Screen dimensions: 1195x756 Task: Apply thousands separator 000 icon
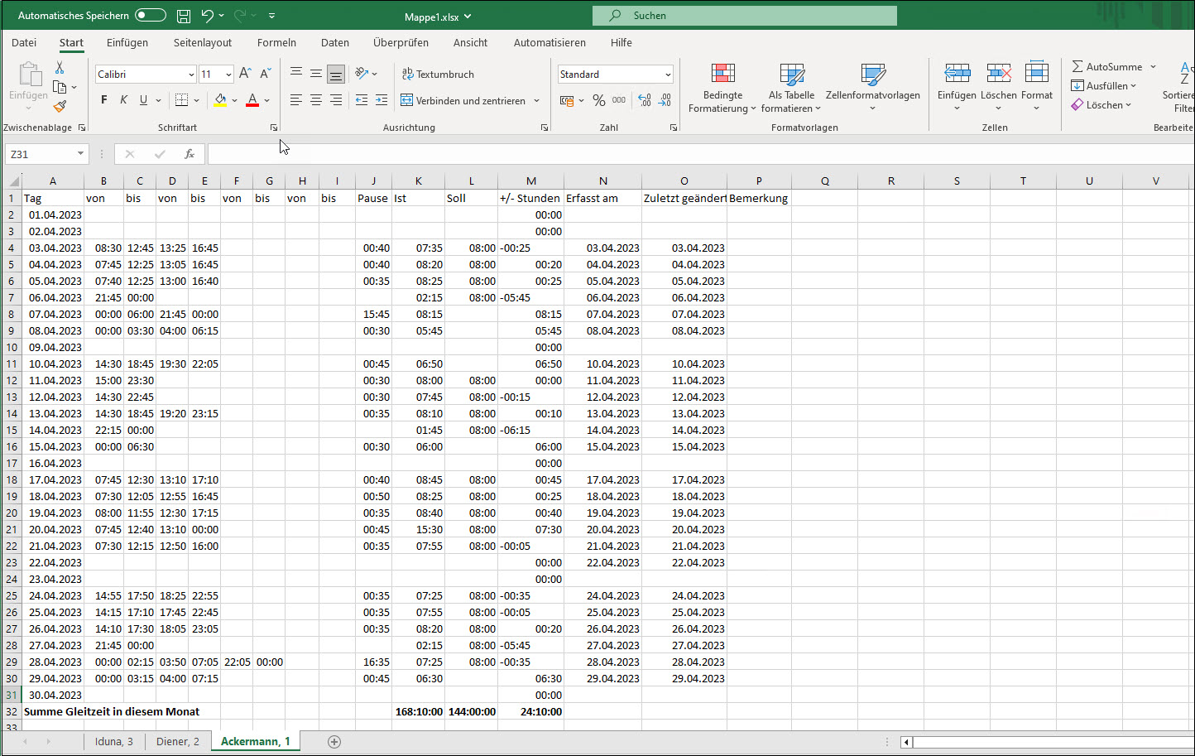pos(620,100)
